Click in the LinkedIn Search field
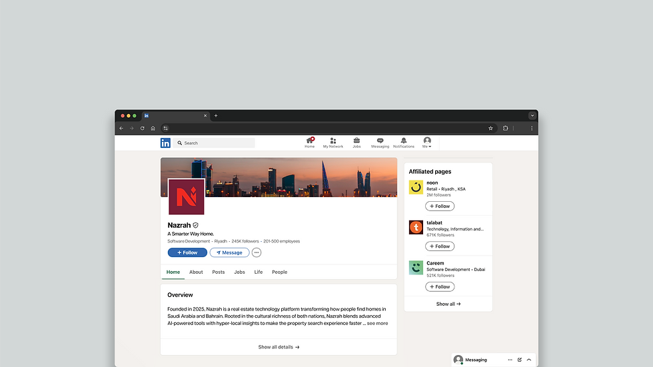The height and width of the screenshot is (367, 653). [215, 143]
